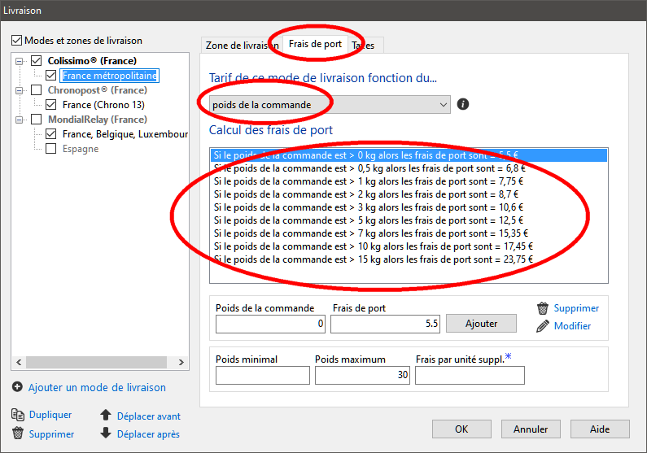Click the Dupliquer copy icon

(x=17, y=415)
